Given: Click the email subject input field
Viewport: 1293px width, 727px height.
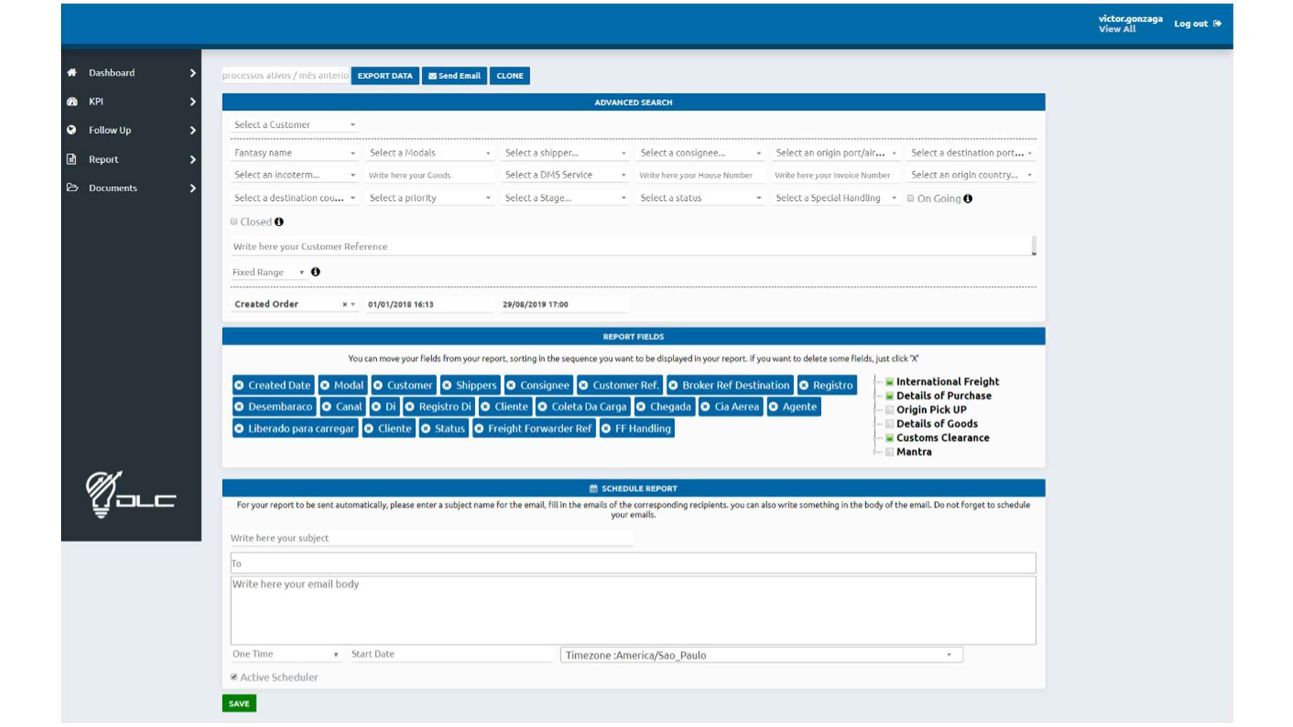Looking at the screenshot, I should [431, 538].
